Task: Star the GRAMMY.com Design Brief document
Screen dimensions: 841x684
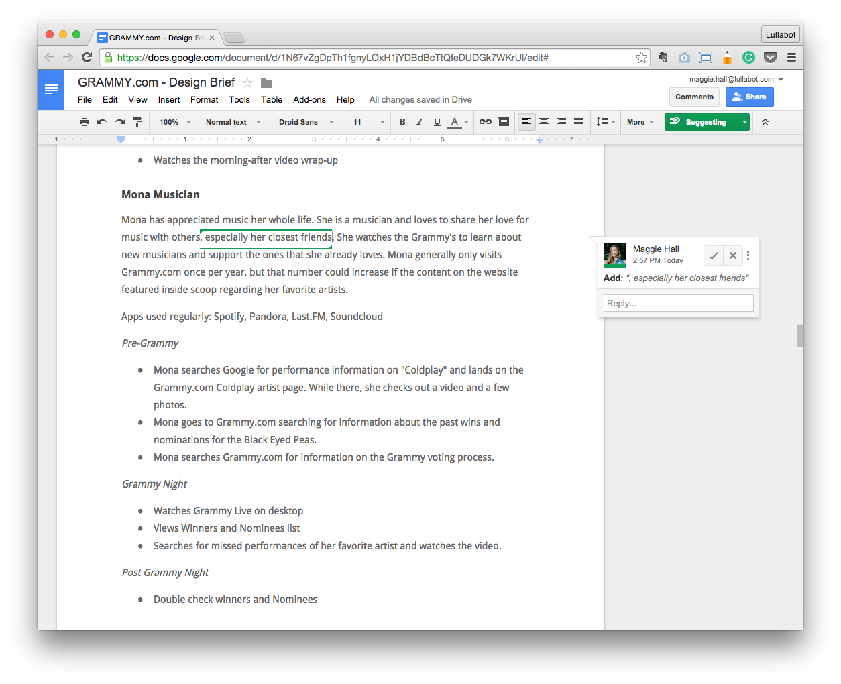Action: (x=247, y=83)
